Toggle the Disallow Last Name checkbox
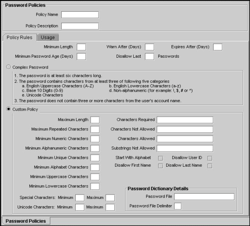Screen dimensions: 250x226 point(210,166)
